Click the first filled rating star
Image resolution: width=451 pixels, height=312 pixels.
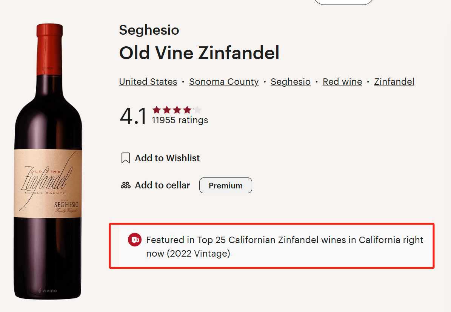tap(157, 110)
